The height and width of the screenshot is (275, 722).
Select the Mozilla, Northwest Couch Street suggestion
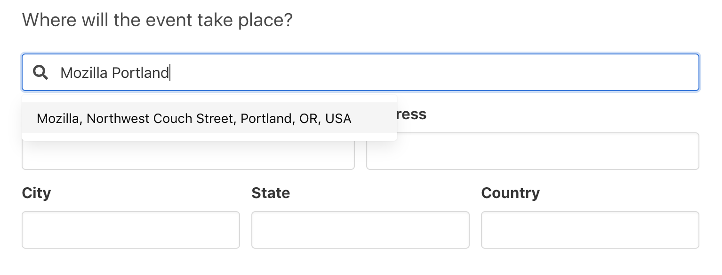tap(209, 118)
